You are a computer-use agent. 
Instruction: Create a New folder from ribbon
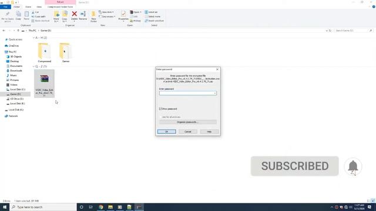tap(93, 16)
